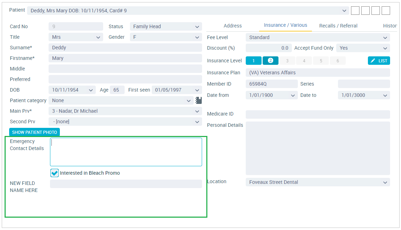The height and width of the screenshot is (230, 401).
Task: Click the Middle name field
Action: pos(125,69)
